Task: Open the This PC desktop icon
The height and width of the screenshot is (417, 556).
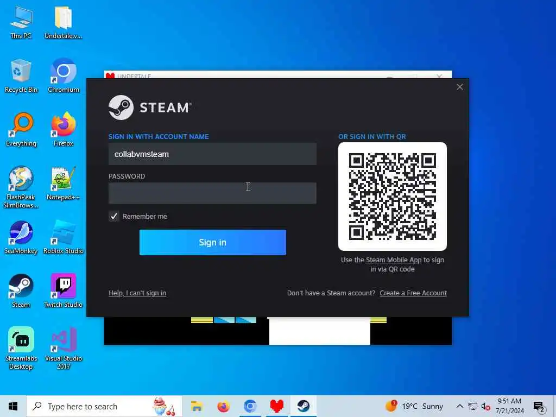Action: click(x=21, y=22)
